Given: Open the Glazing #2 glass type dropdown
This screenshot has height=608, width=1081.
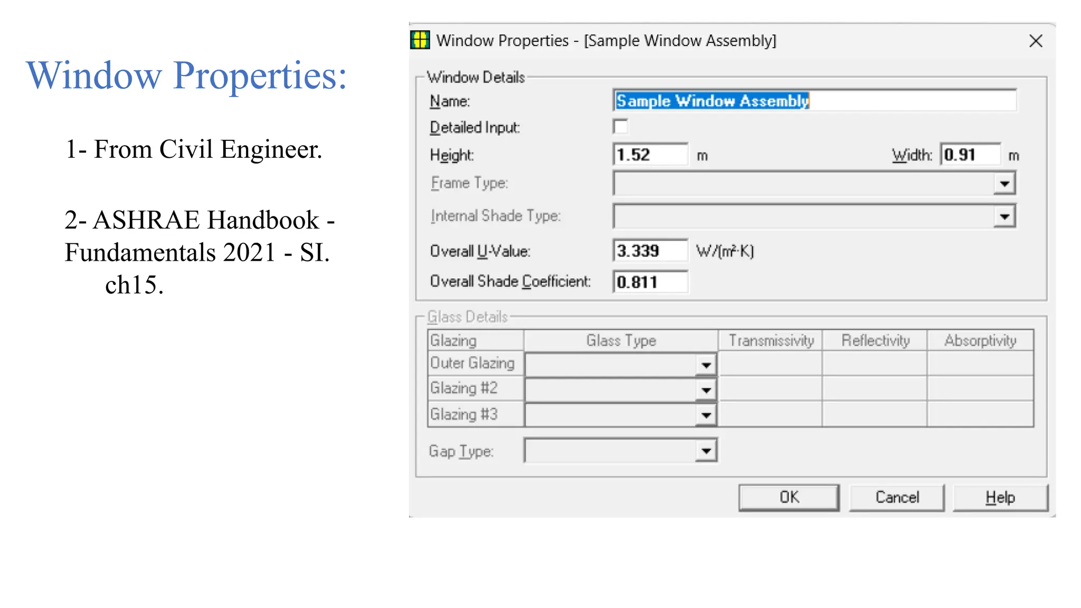Looking at the screenshot, I should (x=706, y=390).
